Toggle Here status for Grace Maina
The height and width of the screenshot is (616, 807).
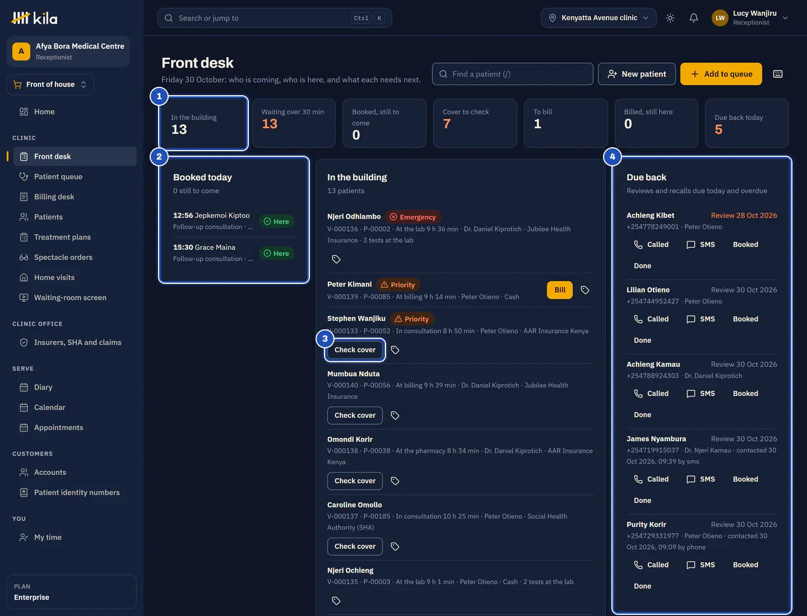[276, 254]
